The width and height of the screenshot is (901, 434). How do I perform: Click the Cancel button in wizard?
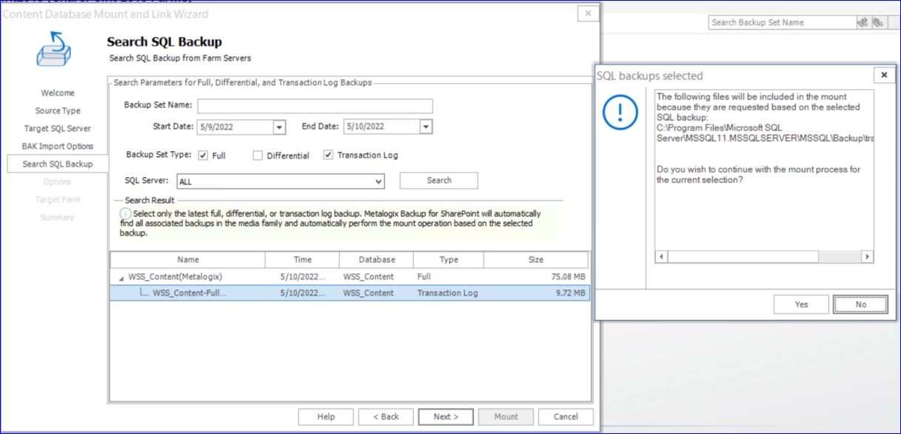tap(566, 416)
